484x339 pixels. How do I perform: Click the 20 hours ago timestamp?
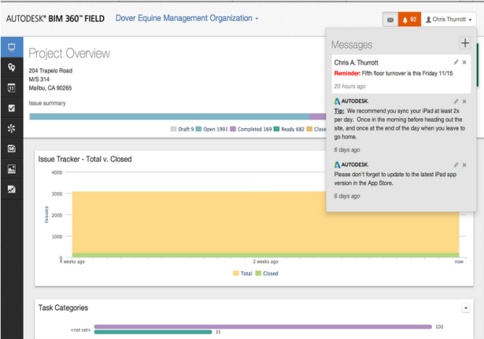(349, 87)
